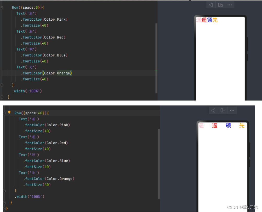Open the ellipsis options icon in top preview toolbar
Screen dimensions: 262x212
(230, 4)
